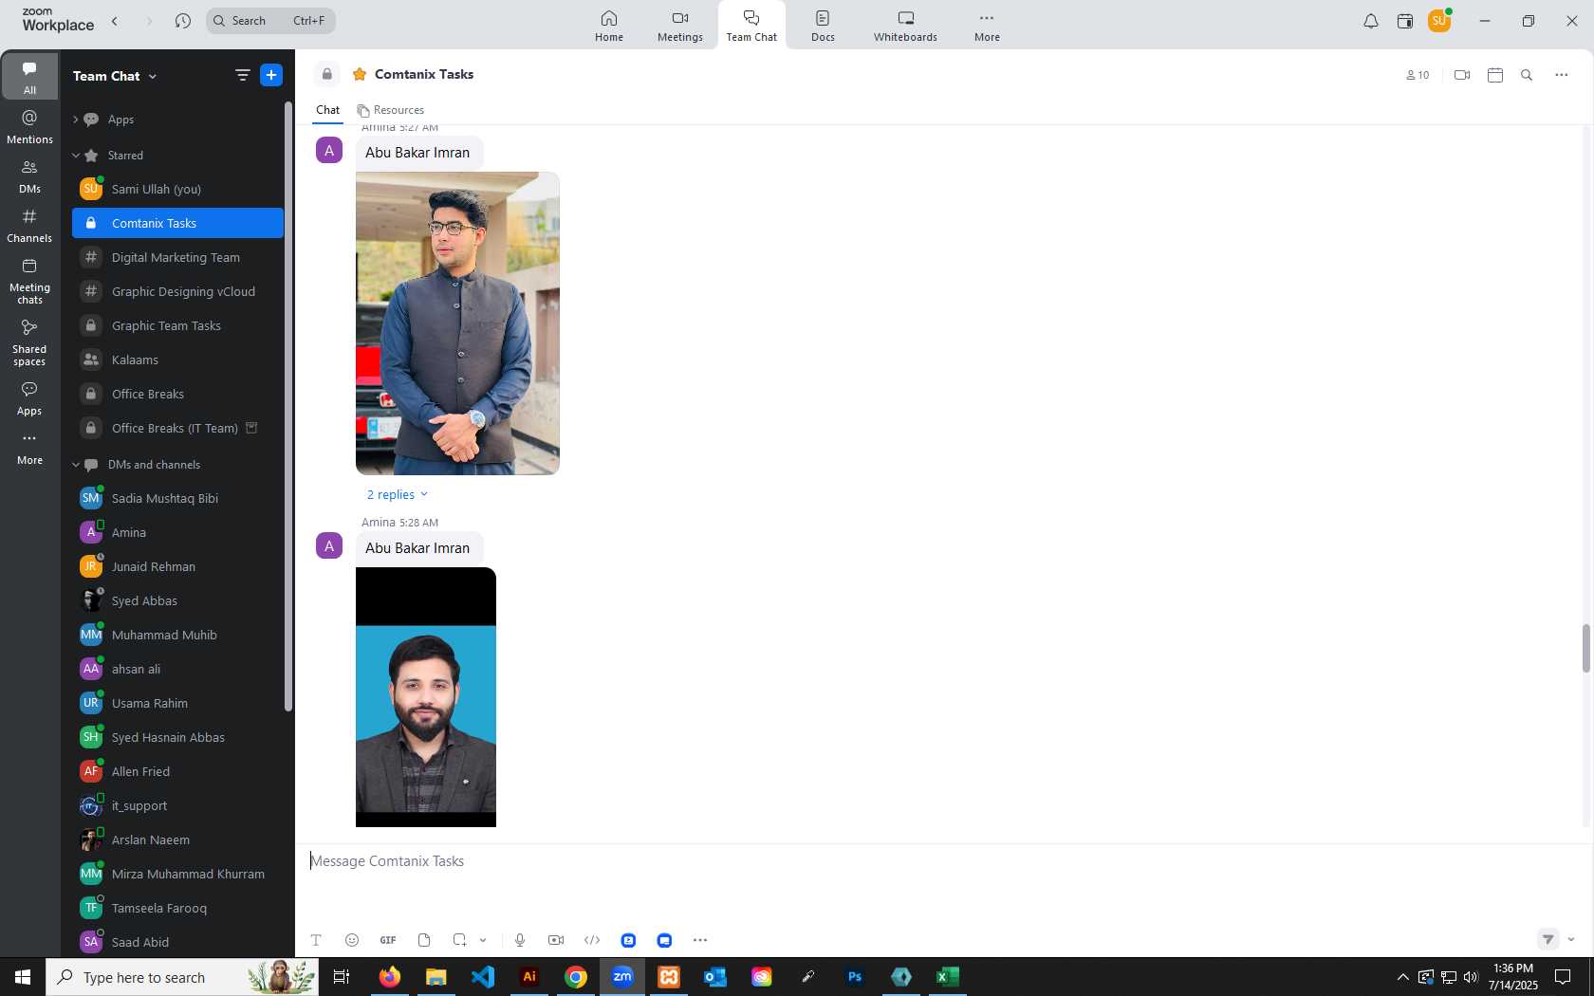Open the Digital Marketing Team channel

pos(177,257)
